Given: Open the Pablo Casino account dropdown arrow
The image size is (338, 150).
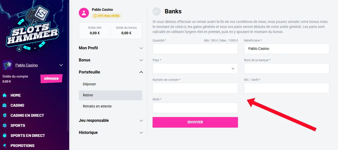Looking at the screenshot, I should coord(61,65).
